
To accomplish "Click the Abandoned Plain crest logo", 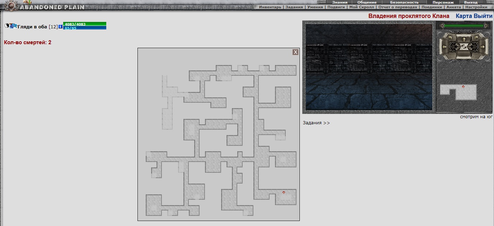I will (12, 5).
